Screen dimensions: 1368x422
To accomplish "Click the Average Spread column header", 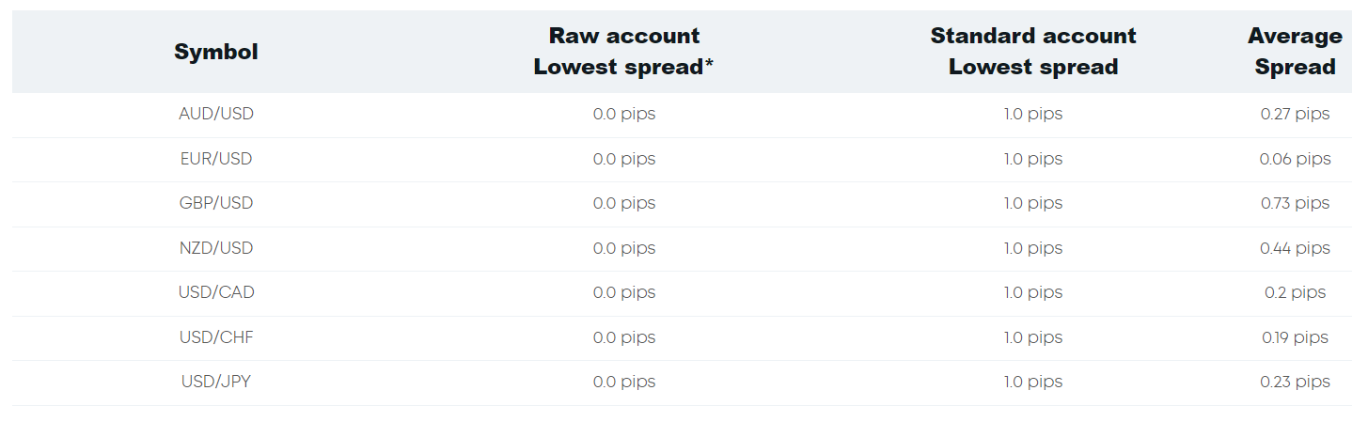I will click(1295, 52).
